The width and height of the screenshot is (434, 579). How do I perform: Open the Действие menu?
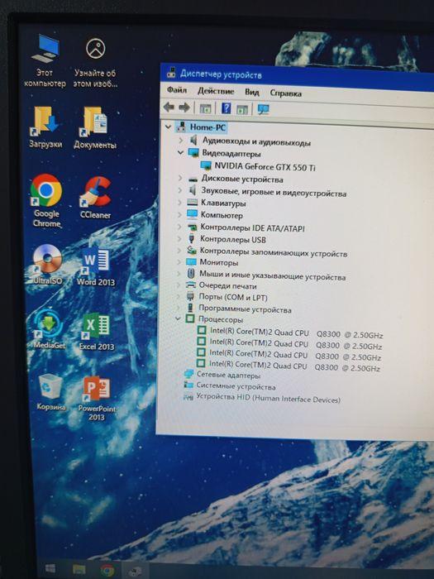pos(216,91)
